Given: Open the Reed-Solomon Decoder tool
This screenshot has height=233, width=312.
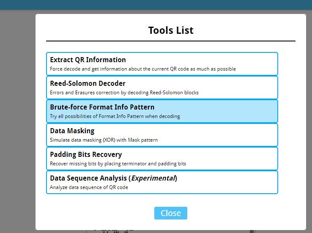Looking at the screenshot, I should coord(162,88).
